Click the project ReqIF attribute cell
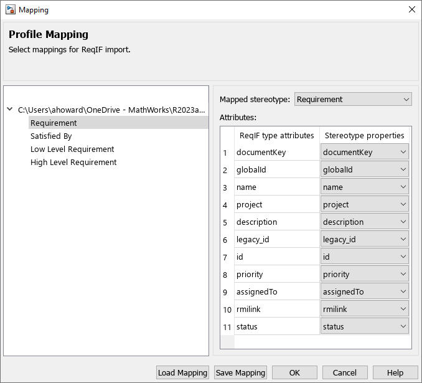 pyautogui.click(x=277, y=205)
